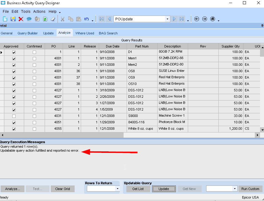Toggle Approved checkbox for PO 4031

click(x=14, y=116)
